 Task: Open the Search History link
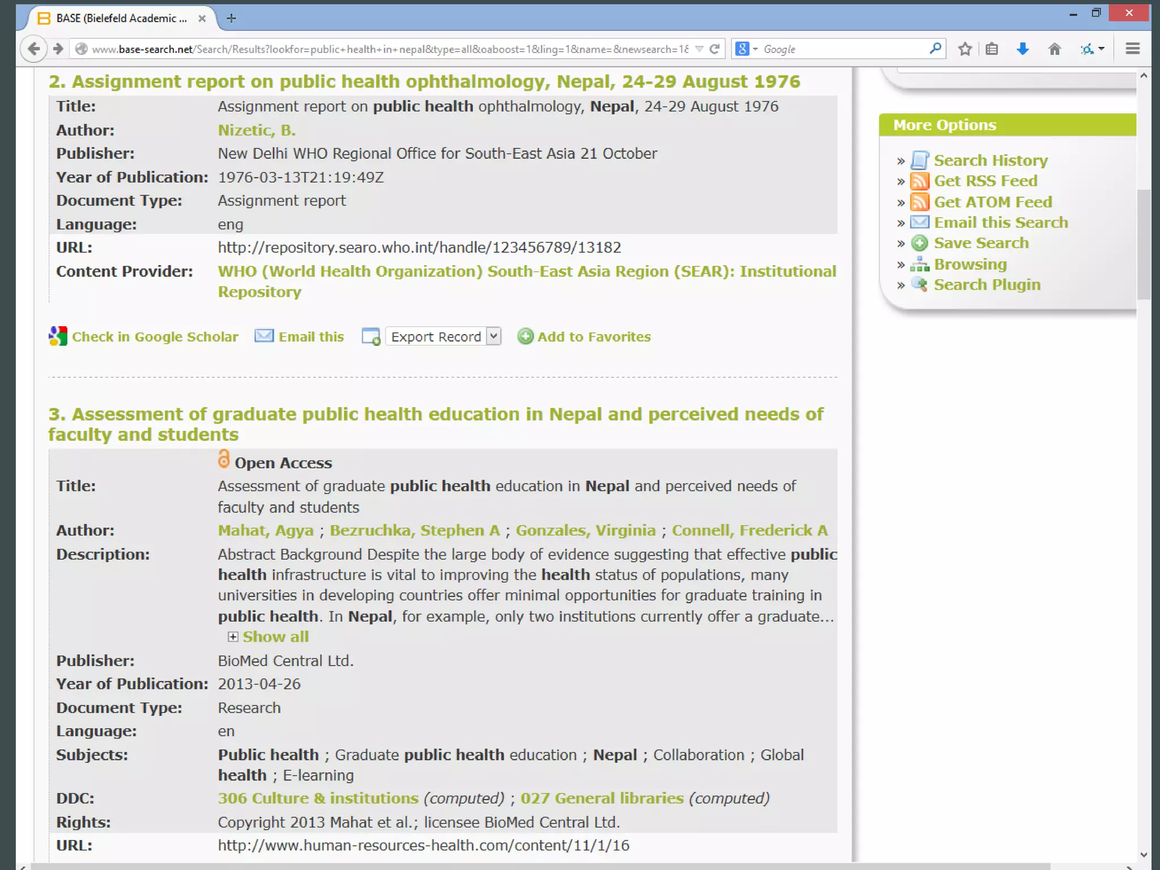[x=990, y=161]
